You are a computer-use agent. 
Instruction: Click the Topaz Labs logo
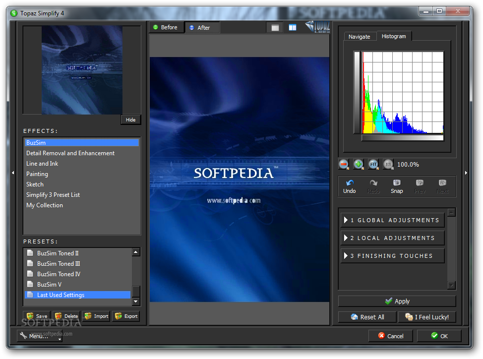(x=317, y=27)
